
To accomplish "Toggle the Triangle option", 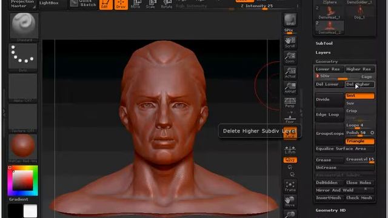I will (360, 141).
